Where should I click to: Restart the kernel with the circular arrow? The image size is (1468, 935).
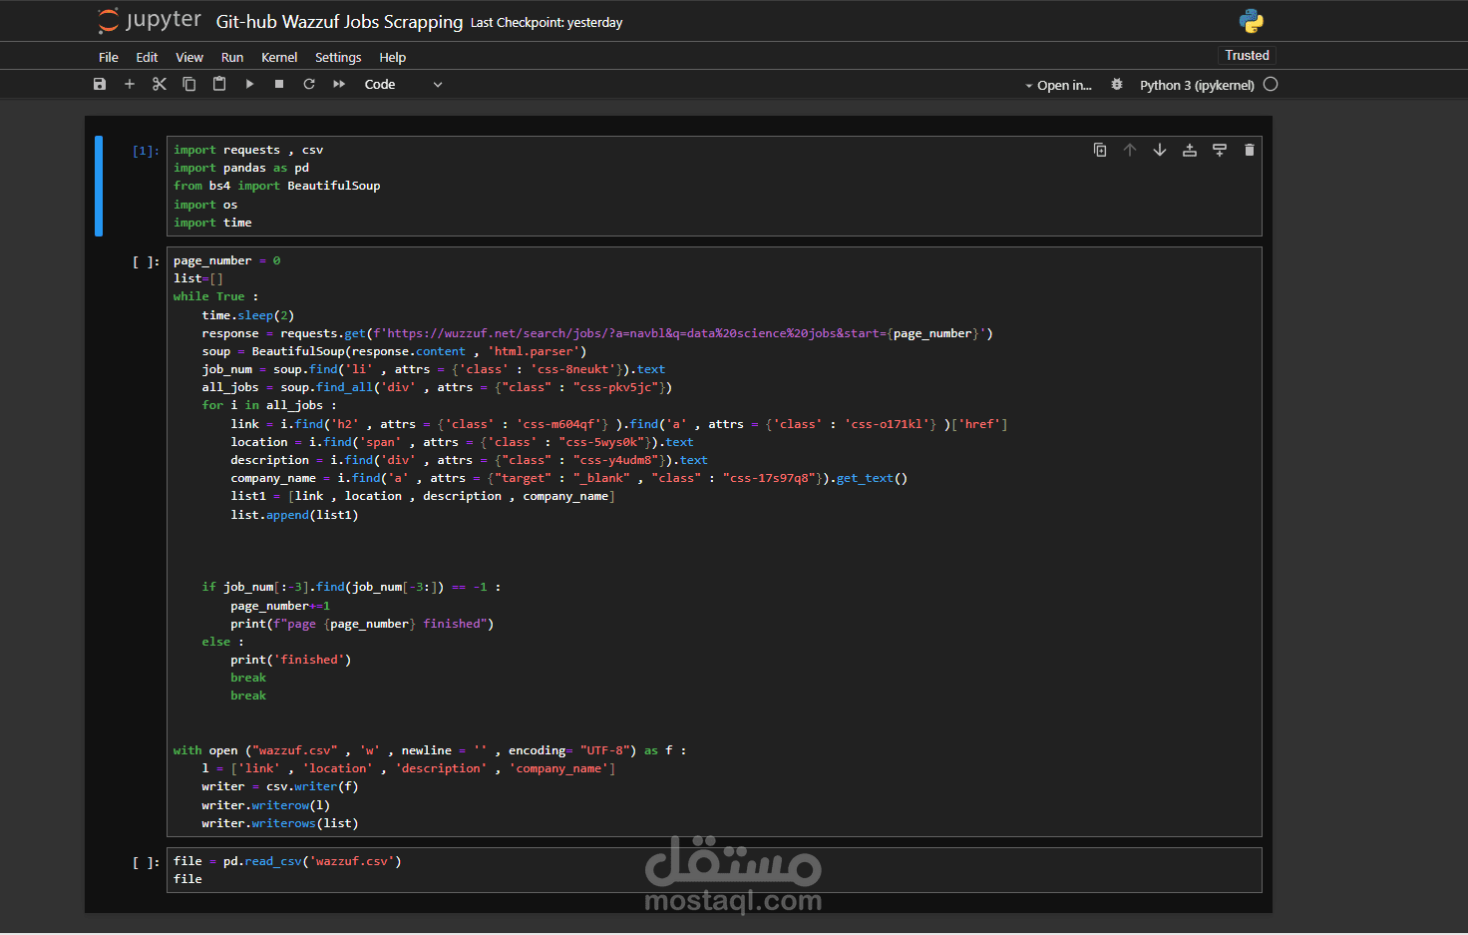click(309, 85)
